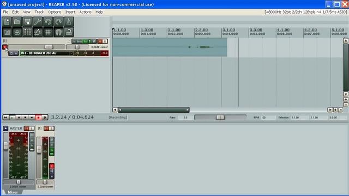This screenshot has height=196, width=349.
Task: Toggle snap magnet toolbar icon
Action: [x=58, y=32]
